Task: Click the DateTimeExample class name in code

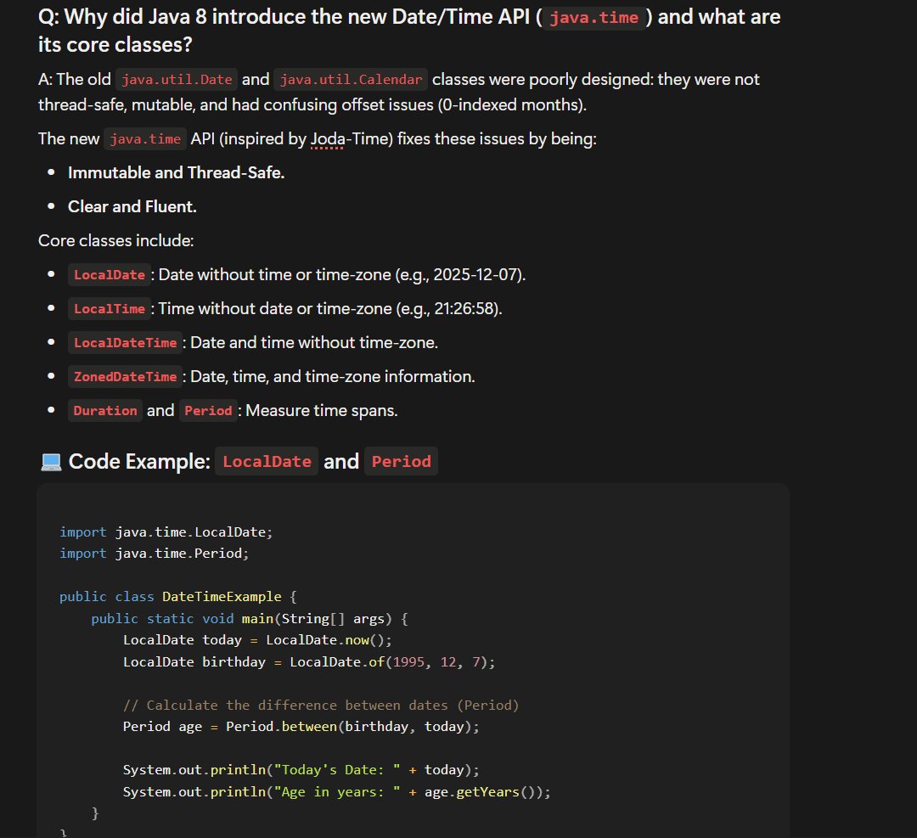Action: 222,597
